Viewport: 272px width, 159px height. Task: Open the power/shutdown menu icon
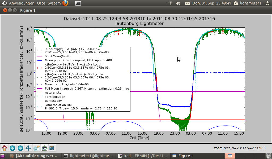coord(267,3)
